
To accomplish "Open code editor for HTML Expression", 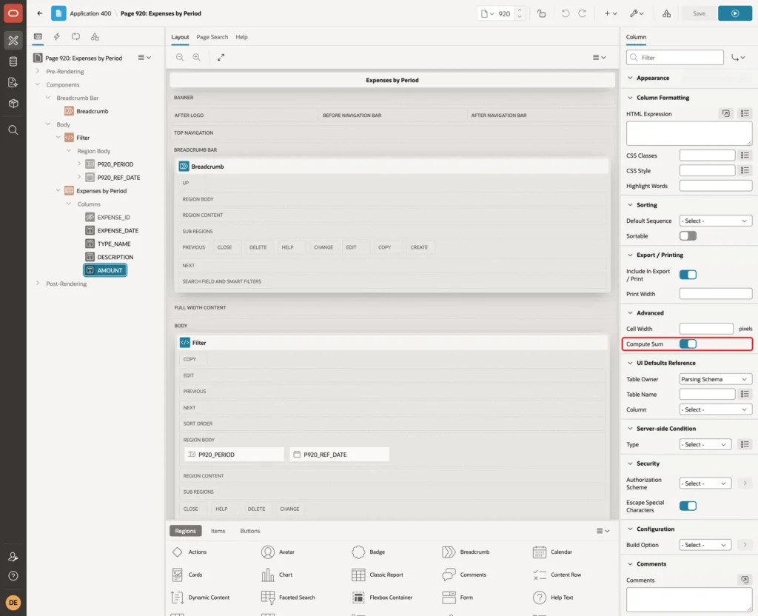I will coord(725,113).
